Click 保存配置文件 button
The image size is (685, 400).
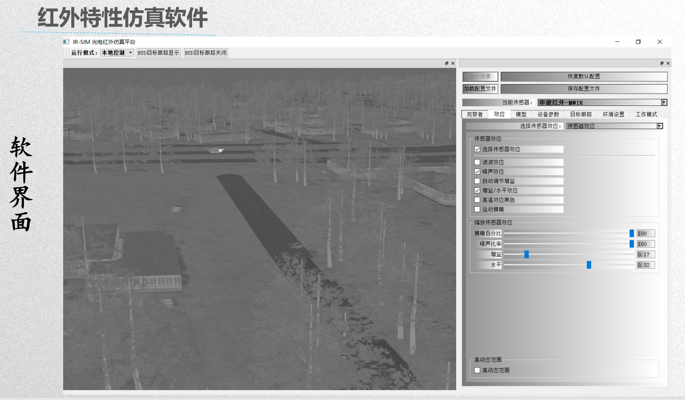[584, 89]
